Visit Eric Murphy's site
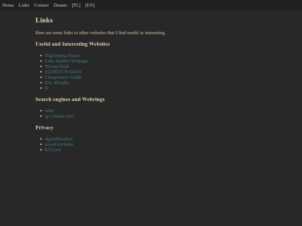302x226 pixels. coord(57,83)
